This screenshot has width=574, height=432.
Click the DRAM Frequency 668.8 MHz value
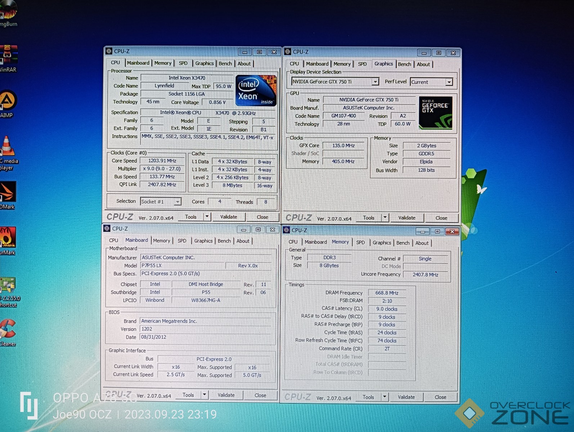pos(387,293)
